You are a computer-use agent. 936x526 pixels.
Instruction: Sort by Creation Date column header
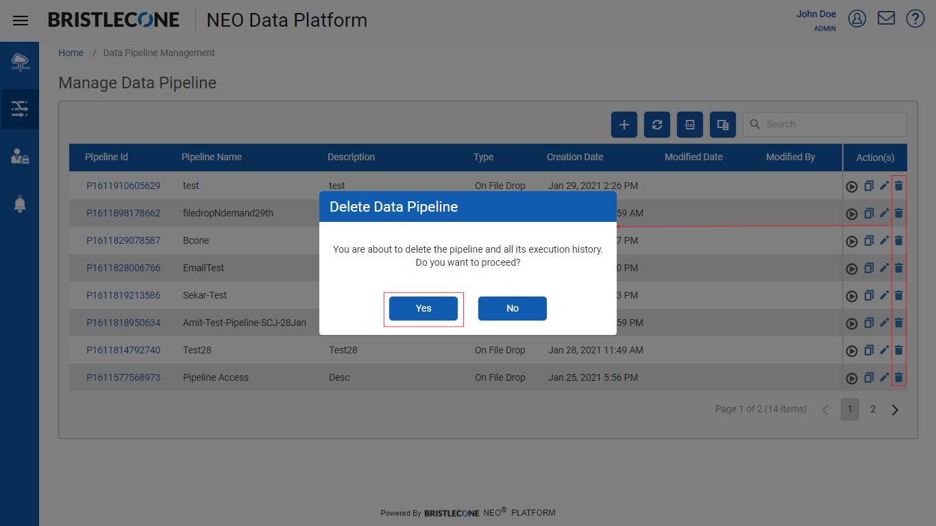[x=575, y=157]
